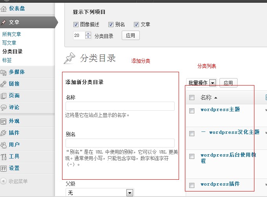This screenshot has width=267, height=197.
Task: Click the 工具 tools icon
Action: (x=4, y=157)
